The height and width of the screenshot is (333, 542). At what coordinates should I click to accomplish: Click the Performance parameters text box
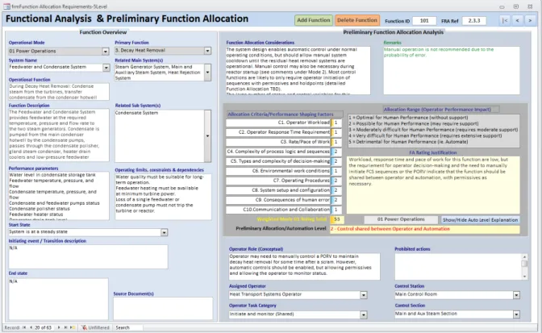tap(59, 196)
